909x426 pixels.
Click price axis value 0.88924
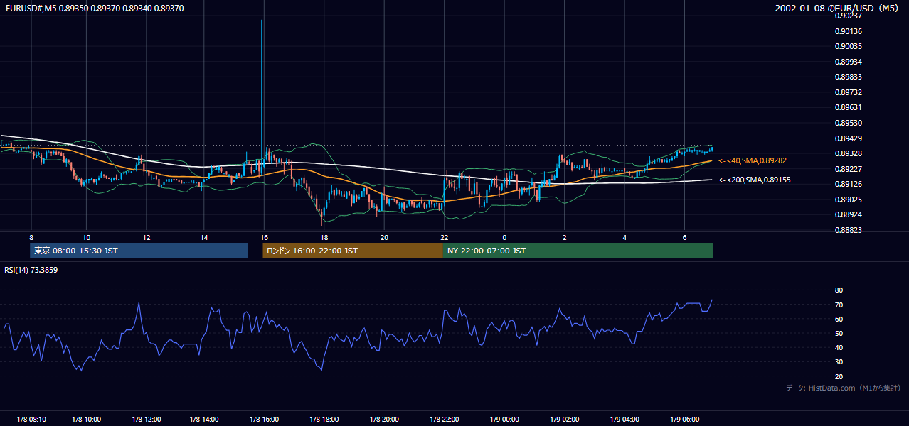pos(850,214)
